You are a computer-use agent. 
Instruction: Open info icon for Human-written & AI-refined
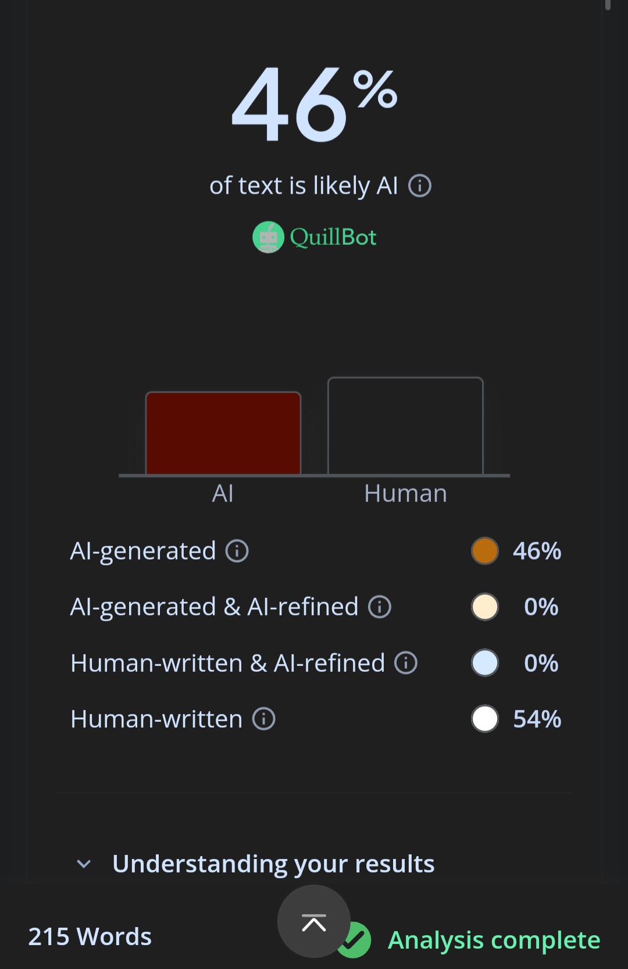(406, 663)
